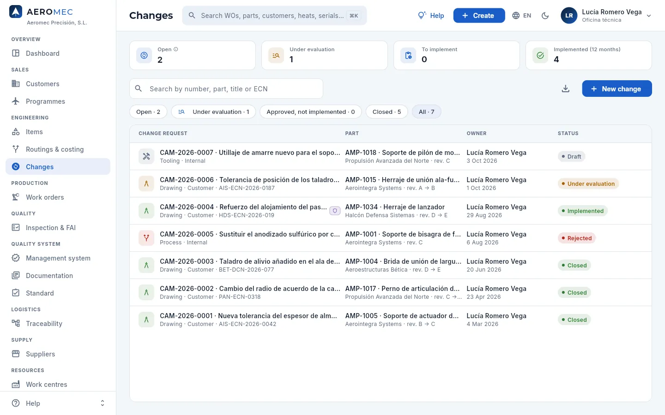The image size is (665, 415).
Task: Download the change list export
Action: click(565, 89)
